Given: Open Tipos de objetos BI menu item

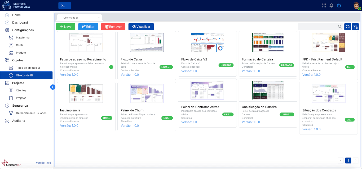Looking at the screenshot, I should pyautogui.click(x=28, y=68).
